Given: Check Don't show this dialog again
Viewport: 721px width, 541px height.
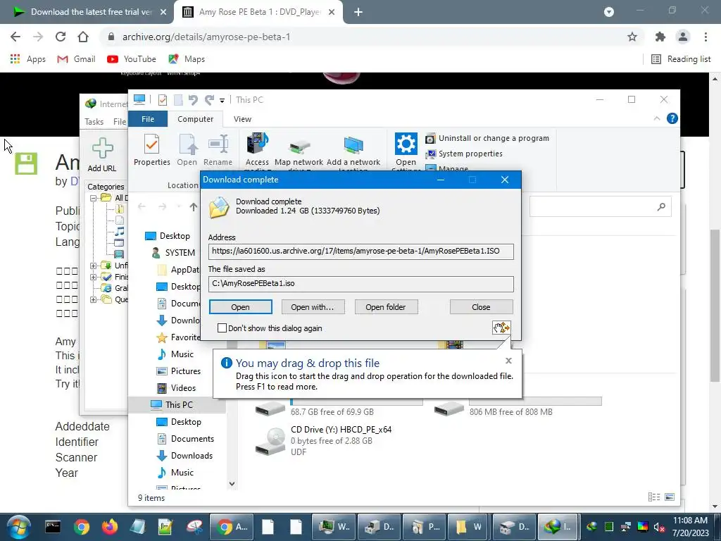Looking at the screenshot, I should point(222,328).
